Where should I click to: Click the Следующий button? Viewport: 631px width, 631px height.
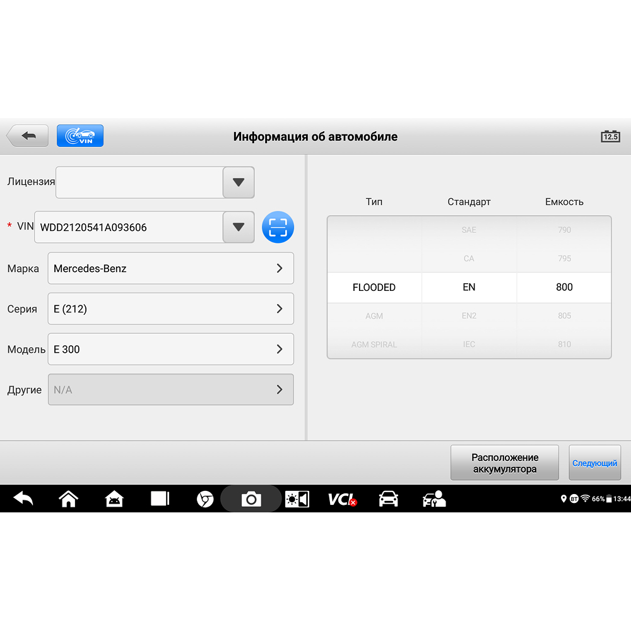pyautogui.click(x=594, y=463)
